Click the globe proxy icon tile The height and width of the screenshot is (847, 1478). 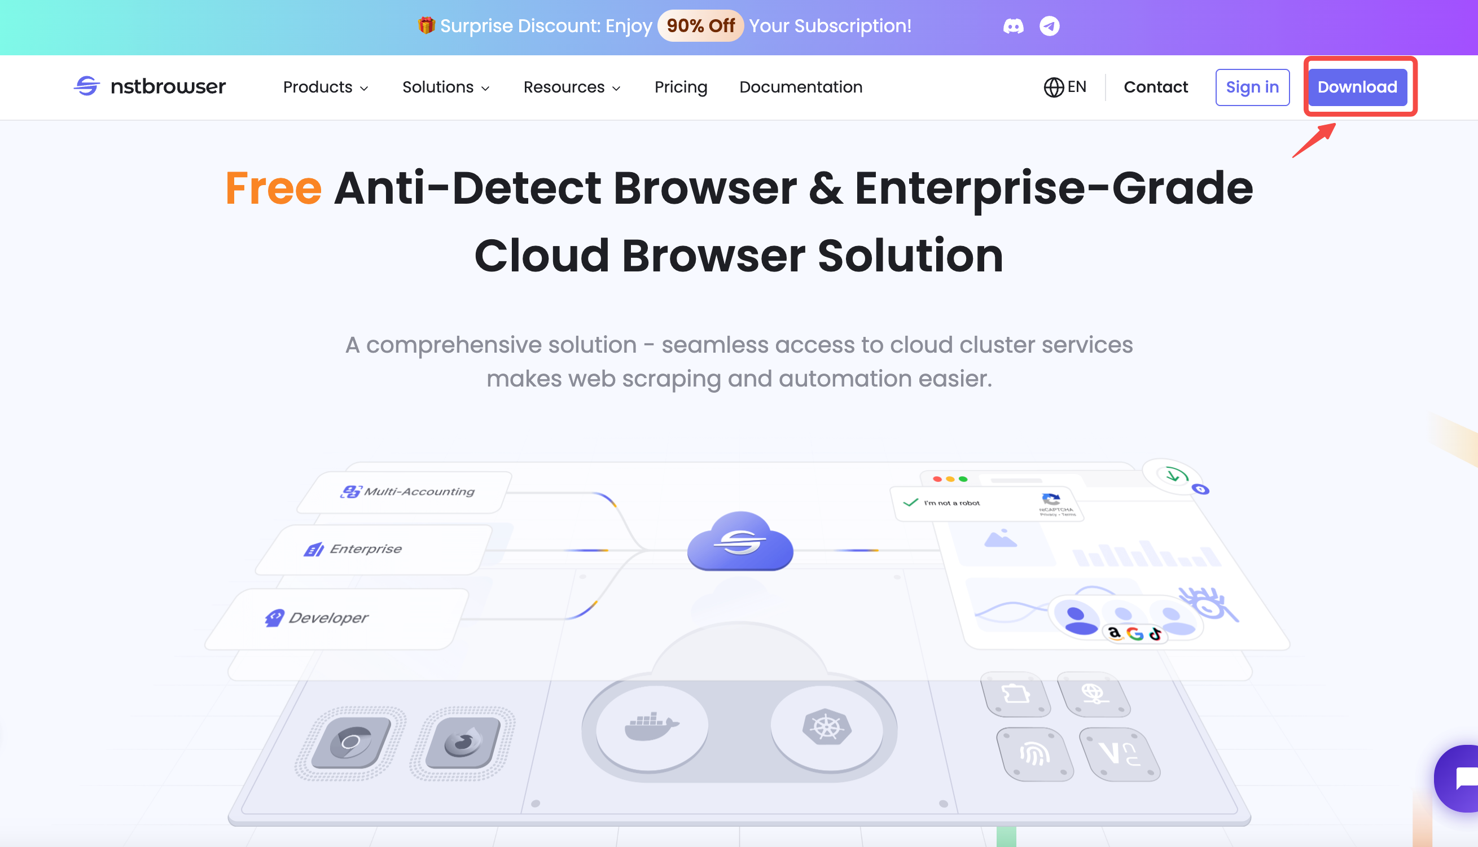(1093, 694)
